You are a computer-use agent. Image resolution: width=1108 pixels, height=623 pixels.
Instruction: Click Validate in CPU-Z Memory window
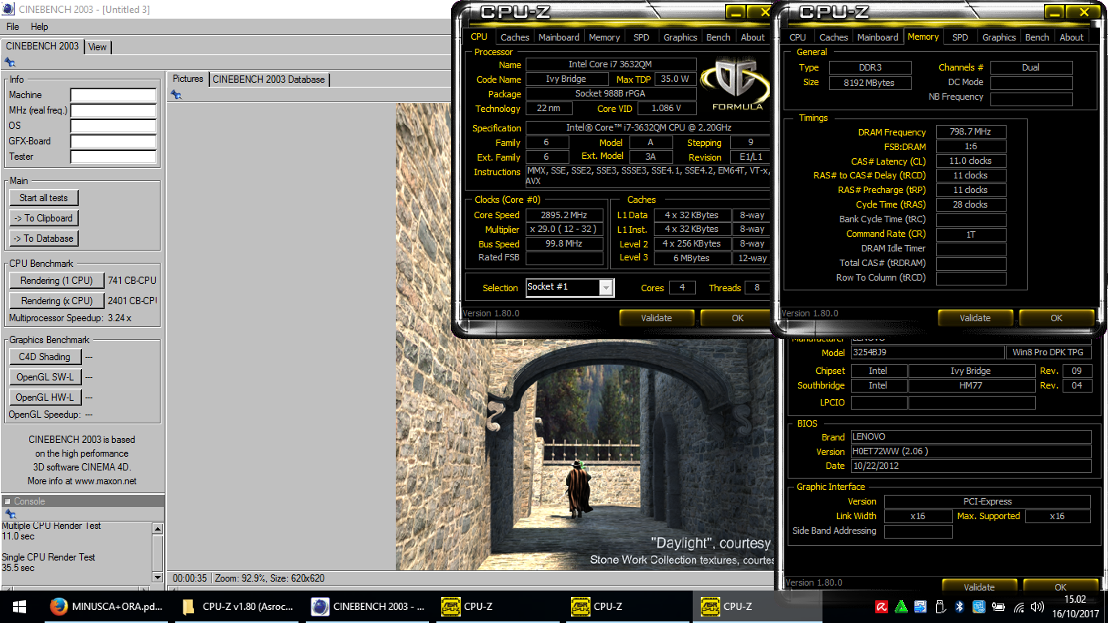click(x=975, y=318)
